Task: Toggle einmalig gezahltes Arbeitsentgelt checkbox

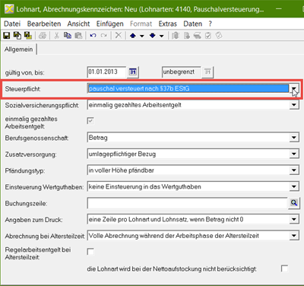Action: [x=90, y=121]
